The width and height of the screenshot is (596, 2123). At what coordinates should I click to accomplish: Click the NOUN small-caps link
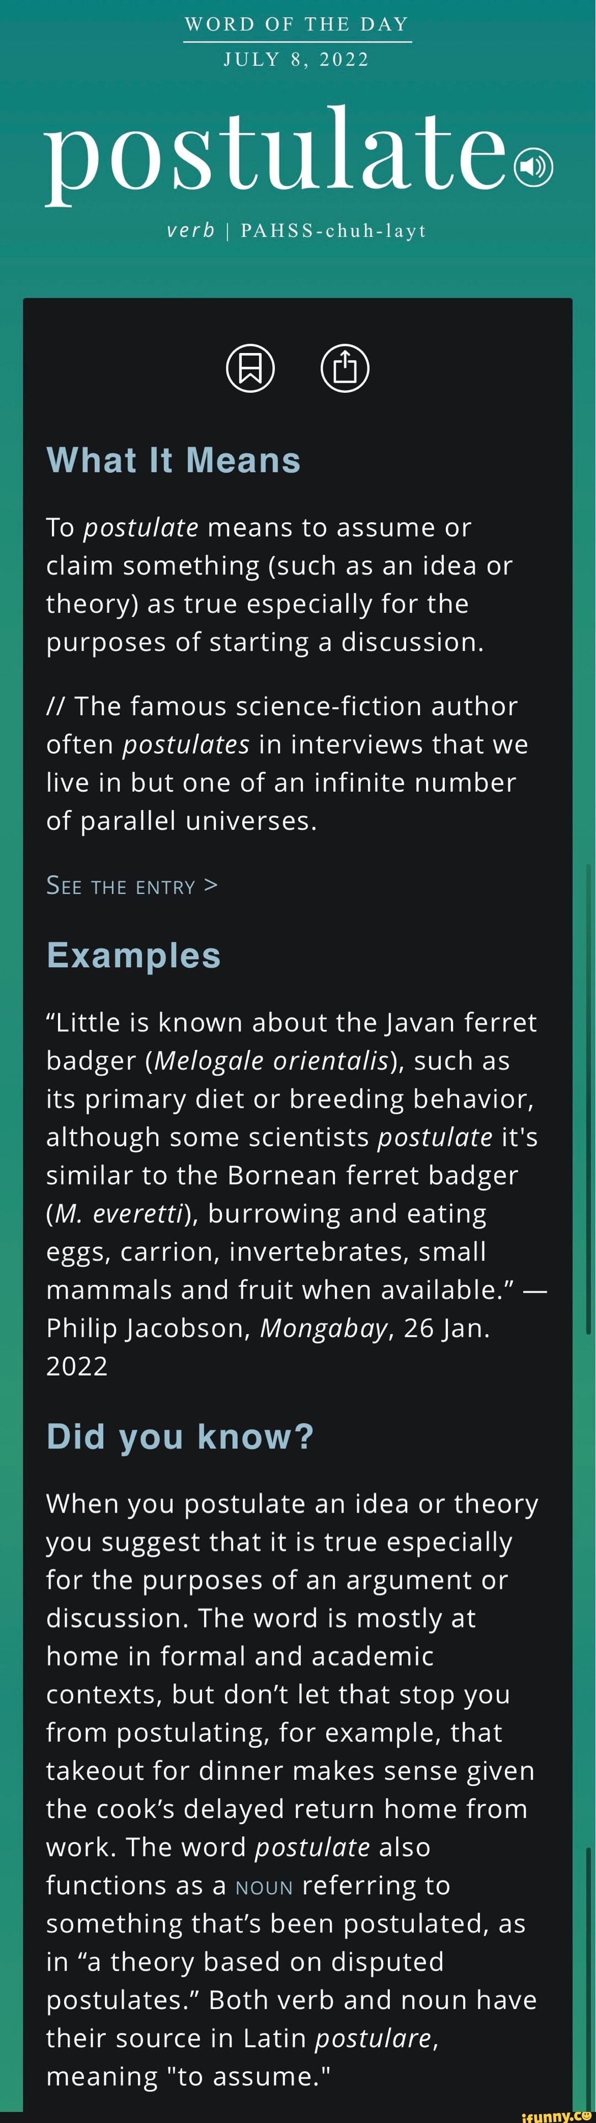pyautogui.click(x=264, y=1888)
